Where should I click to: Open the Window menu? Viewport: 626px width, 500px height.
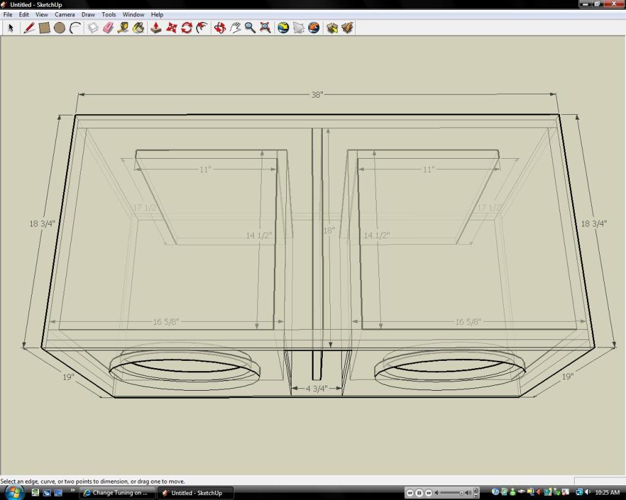point(133,15)
